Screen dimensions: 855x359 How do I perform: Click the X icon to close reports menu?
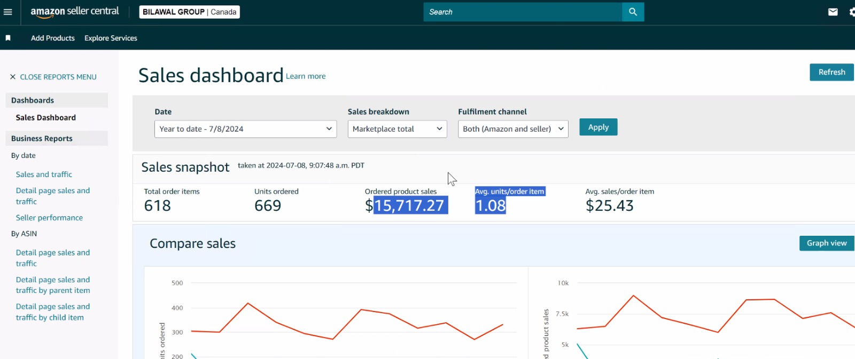coord(13,77)
